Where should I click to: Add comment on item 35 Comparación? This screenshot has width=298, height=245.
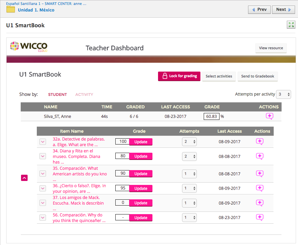click(x=260, y=174)
